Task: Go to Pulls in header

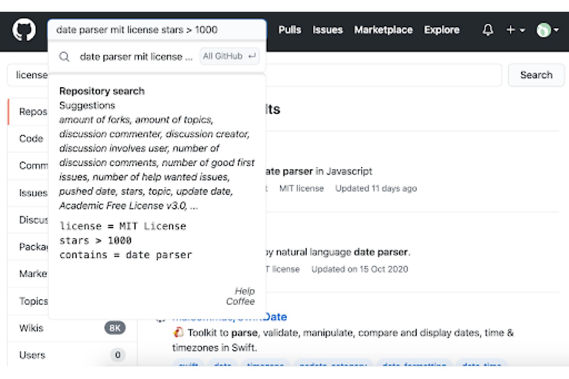Action: point(290,30)
